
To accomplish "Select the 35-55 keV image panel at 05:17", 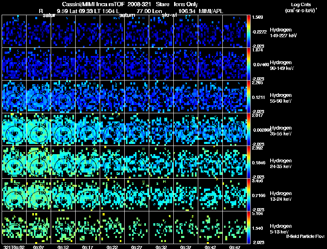I will pos(88,130).
